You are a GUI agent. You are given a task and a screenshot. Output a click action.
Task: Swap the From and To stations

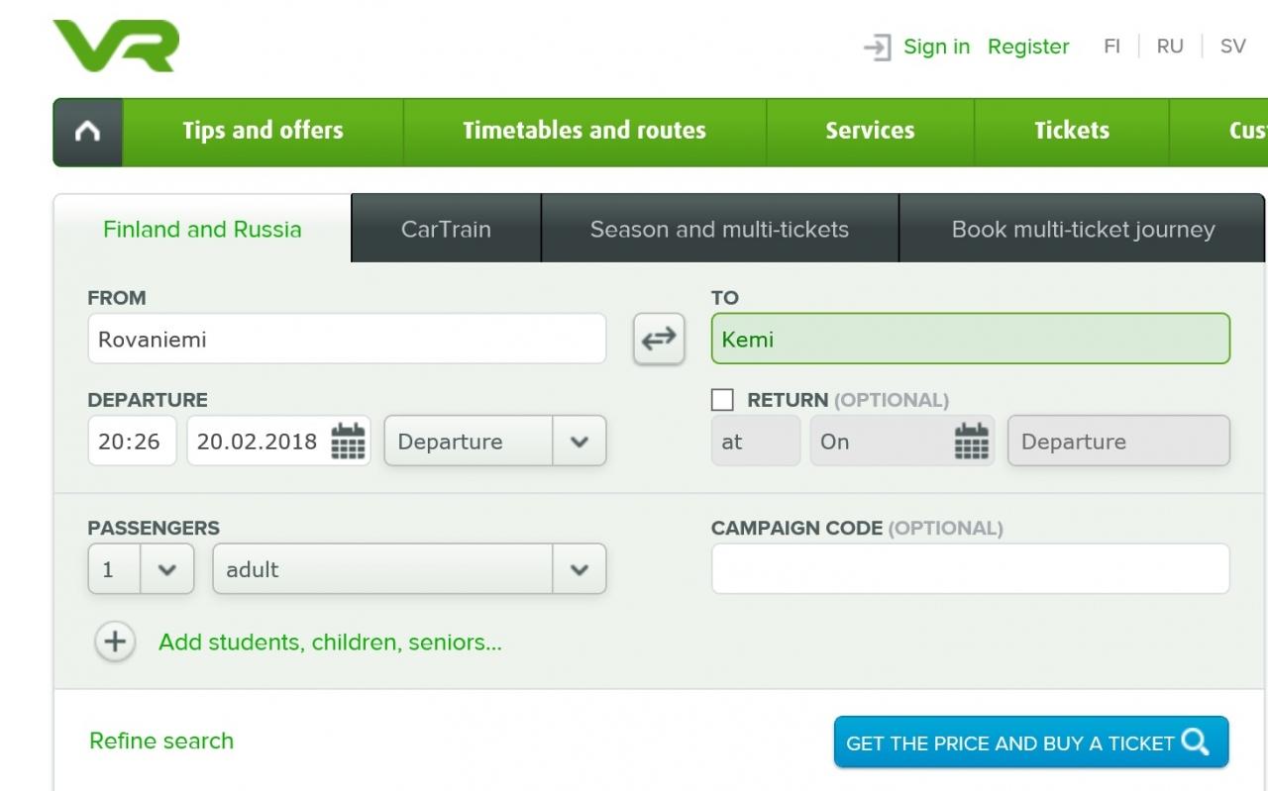(659, 340)
